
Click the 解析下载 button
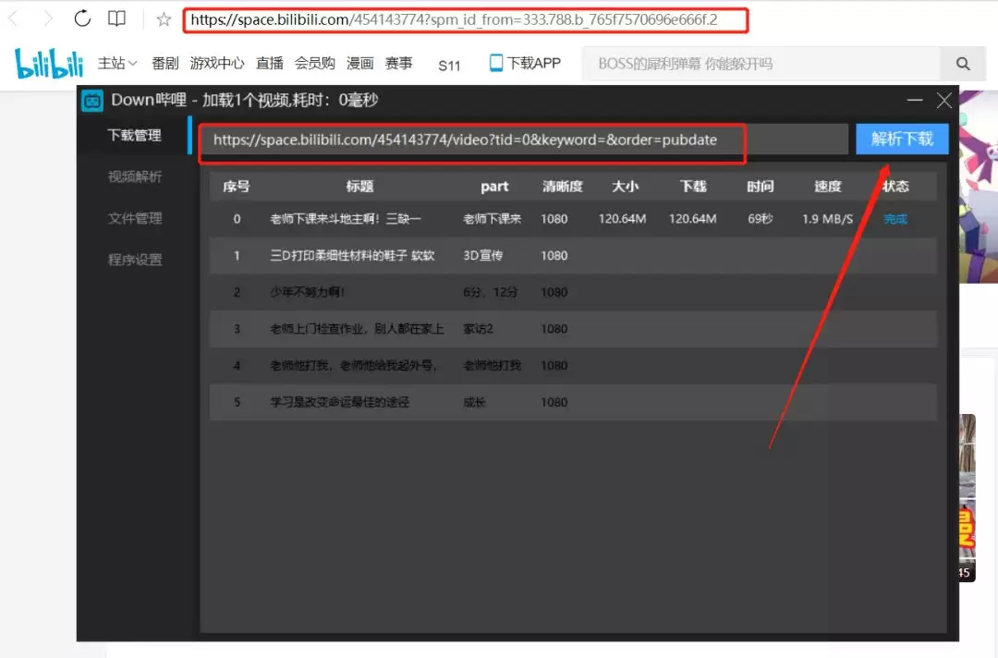point(902,139)
